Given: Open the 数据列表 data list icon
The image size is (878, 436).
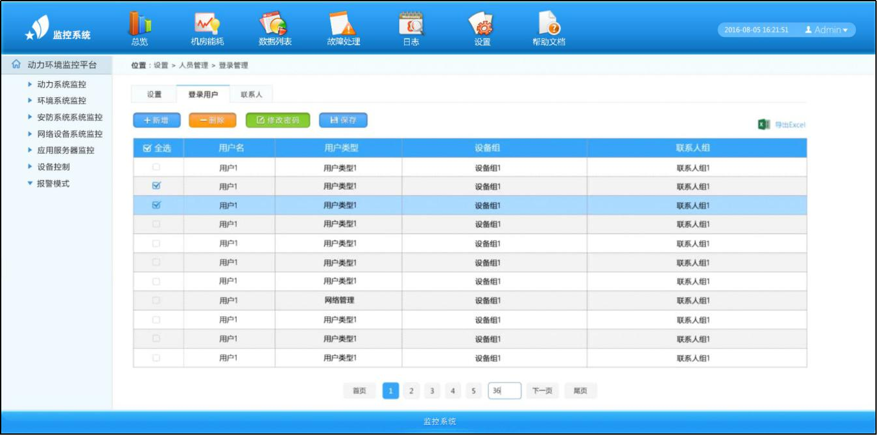Looking at the screenshot, I should tap(274, 25).
